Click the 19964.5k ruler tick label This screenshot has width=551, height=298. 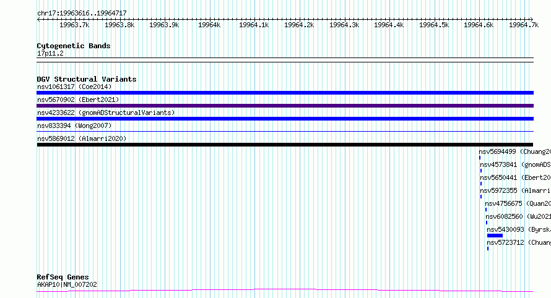coord(434,25)
